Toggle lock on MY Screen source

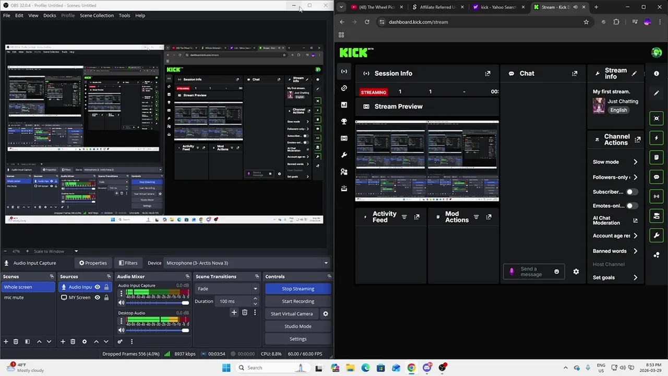coord(106,297)
